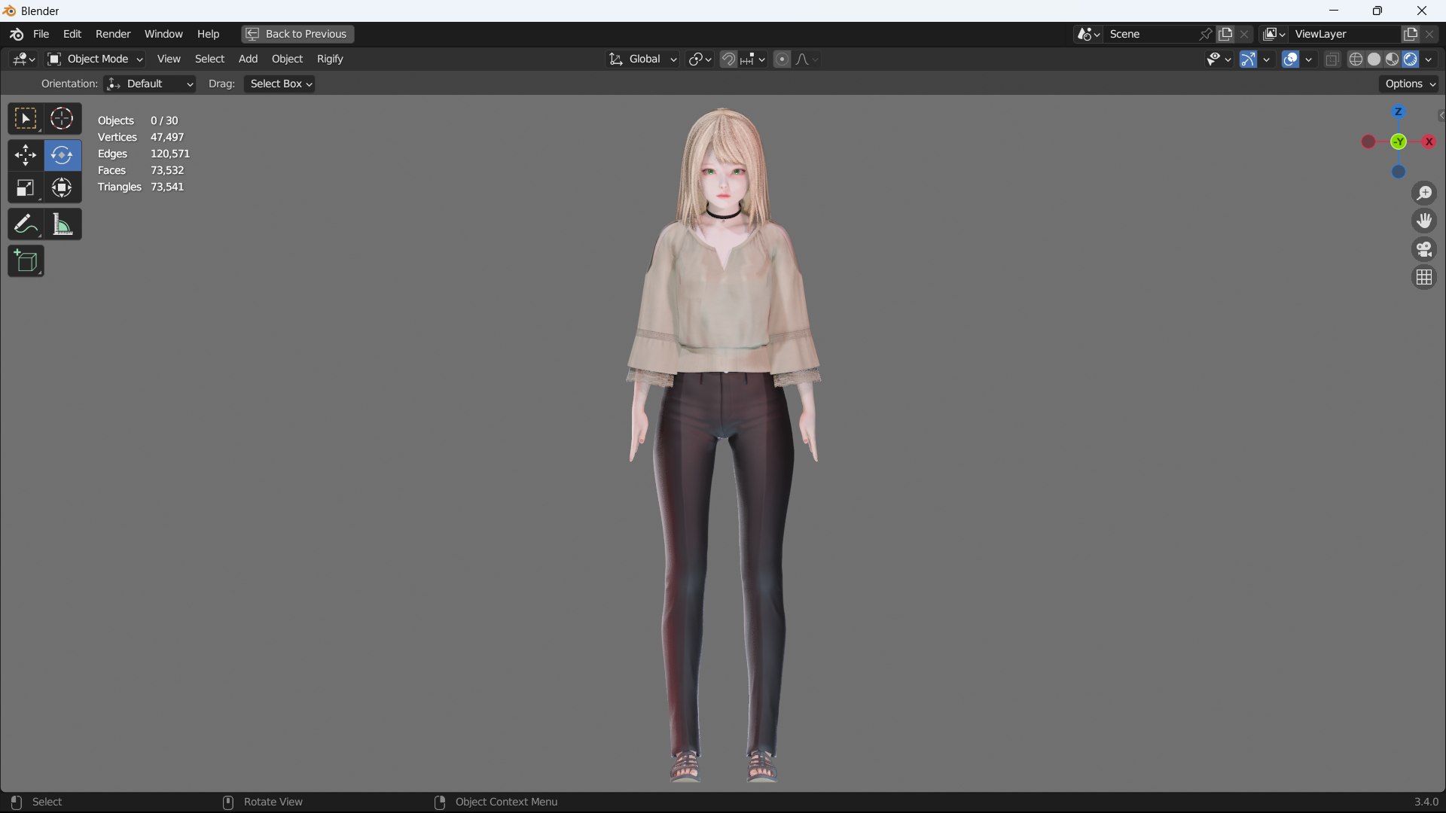The height and width of the screenshot is (813, 1446).
Task: Switch to material preview shading
Action: tap(1392, 59)
